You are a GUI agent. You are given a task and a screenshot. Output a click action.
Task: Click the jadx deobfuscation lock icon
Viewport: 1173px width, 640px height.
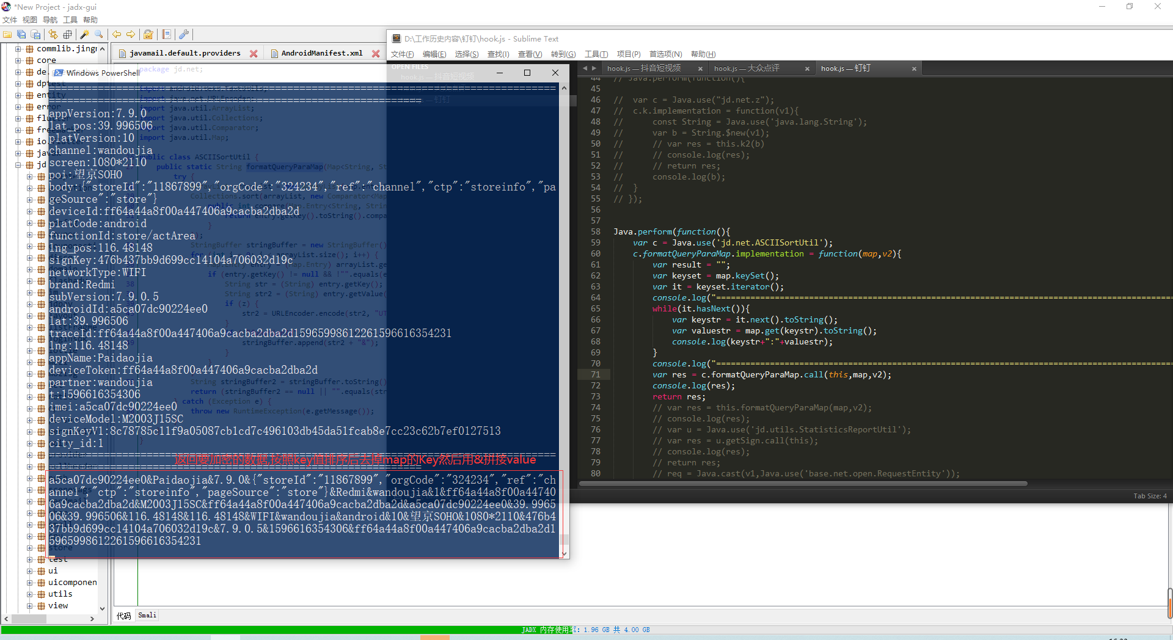click(148, 35)
